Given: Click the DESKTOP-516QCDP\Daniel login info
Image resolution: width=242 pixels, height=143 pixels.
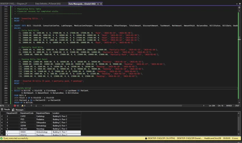Looking at the screenshot, I should tap(189, 138).
